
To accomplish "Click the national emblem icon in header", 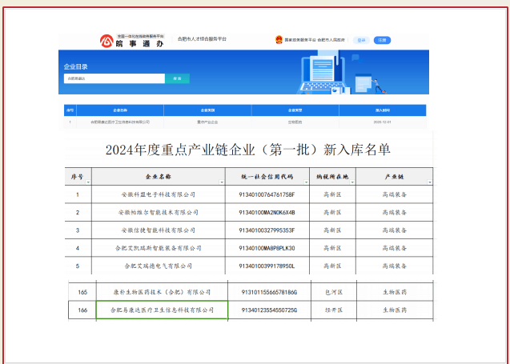I will (279, 39).
